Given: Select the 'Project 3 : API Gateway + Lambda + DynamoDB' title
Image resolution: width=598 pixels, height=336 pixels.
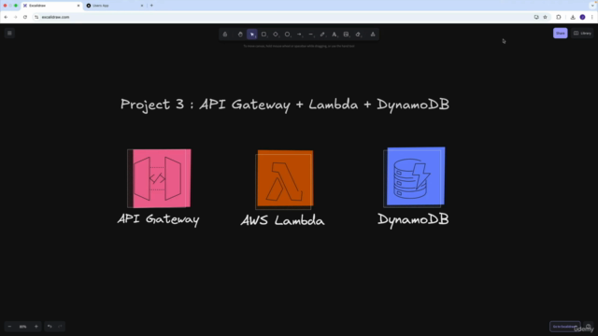Looking at the screenshot, I should [285, 105].
